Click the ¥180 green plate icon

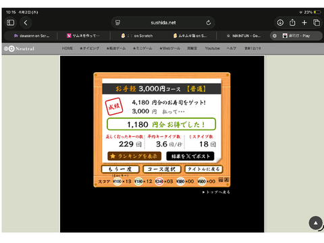click(138, 182)
